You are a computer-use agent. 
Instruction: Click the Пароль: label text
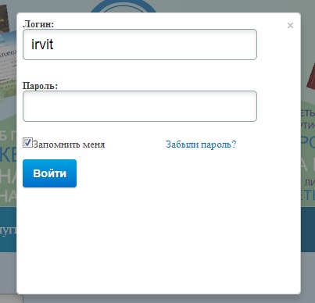click(x=40, y=86)
